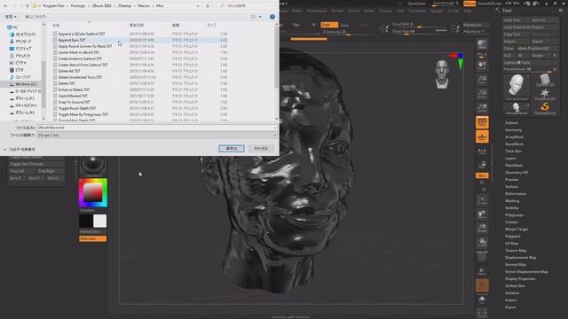Screen dimensions: 568x319
Task: Click the AAHalf icon on the right shelf
Action: click(482, 108)
